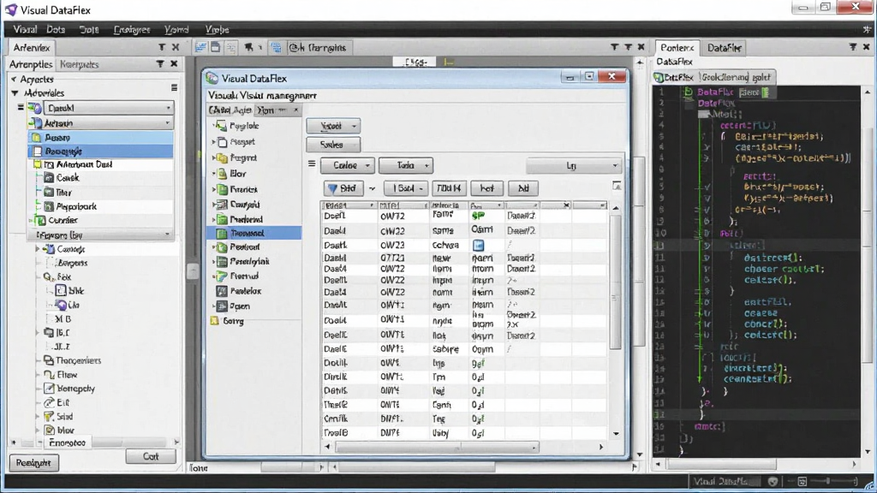Screen dimensions: 877x493
Task: Switch to the Ponlerx tab in the right panel
Action: pyautogui.click(x=677, y=48)
